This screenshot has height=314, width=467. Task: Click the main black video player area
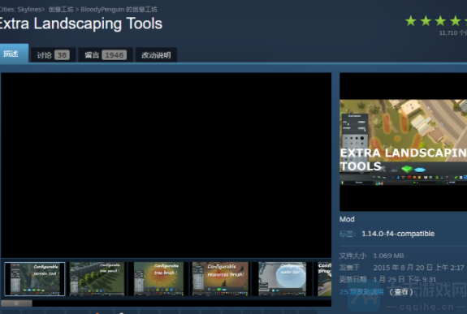click(166, 166)
